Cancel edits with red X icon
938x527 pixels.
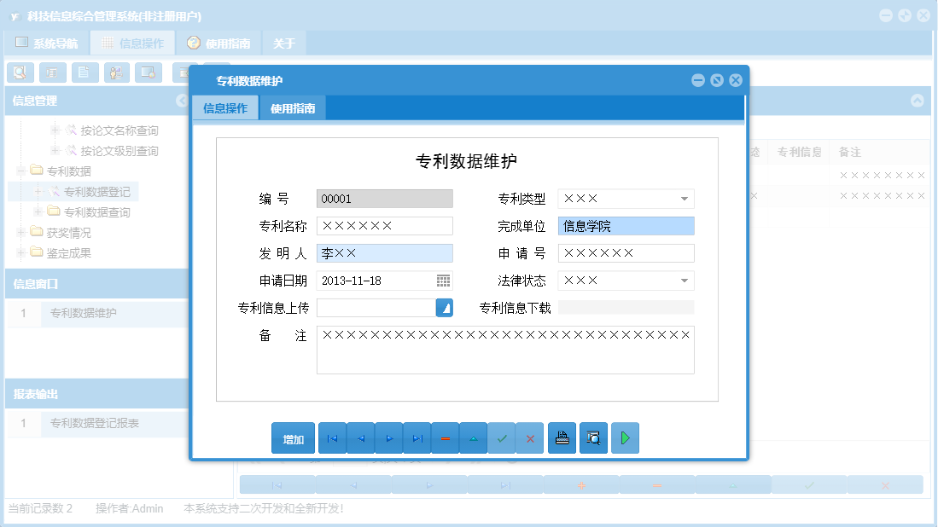(529, 437)
